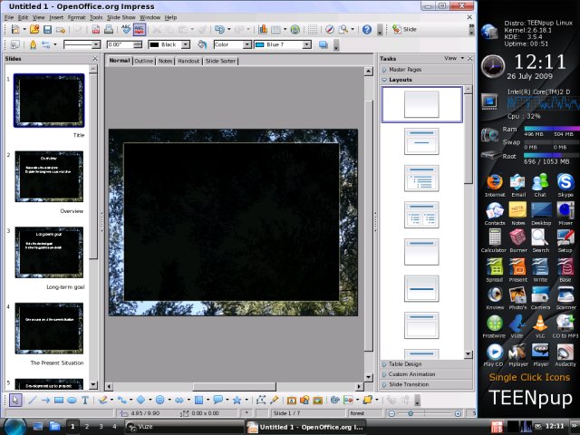580x435 pixels.
Task: Open the Audacity launcher icon
Action: coord(565,352)
